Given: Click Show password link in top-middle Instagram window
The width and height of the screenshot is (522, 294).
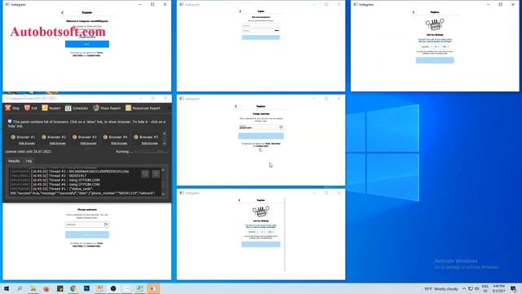Looking at the screenshot, I should pos(276,30).
